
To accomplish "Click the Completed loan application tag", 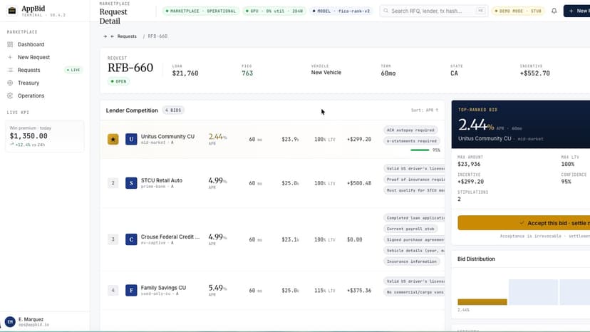I will click(414, 217).
